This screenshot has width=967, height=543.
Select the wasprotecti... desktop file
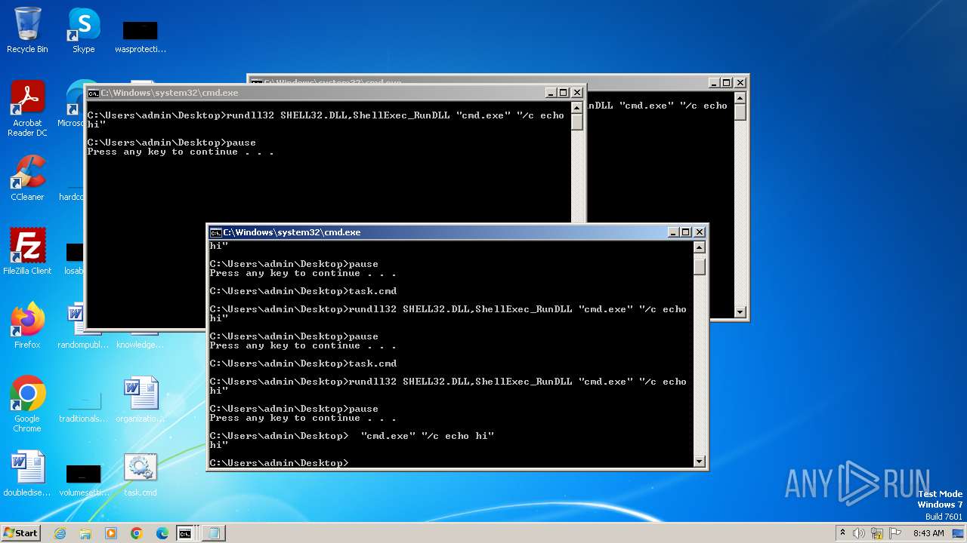point(140,36)
